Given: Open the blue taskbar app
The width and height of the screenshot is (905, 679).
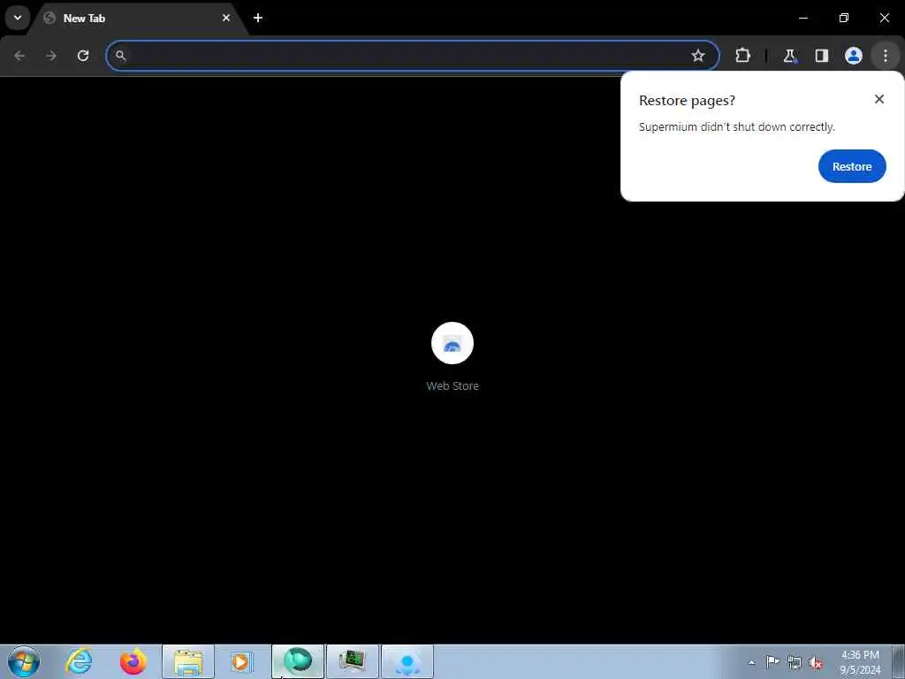Looking at the screenshot, I should 407,661.
